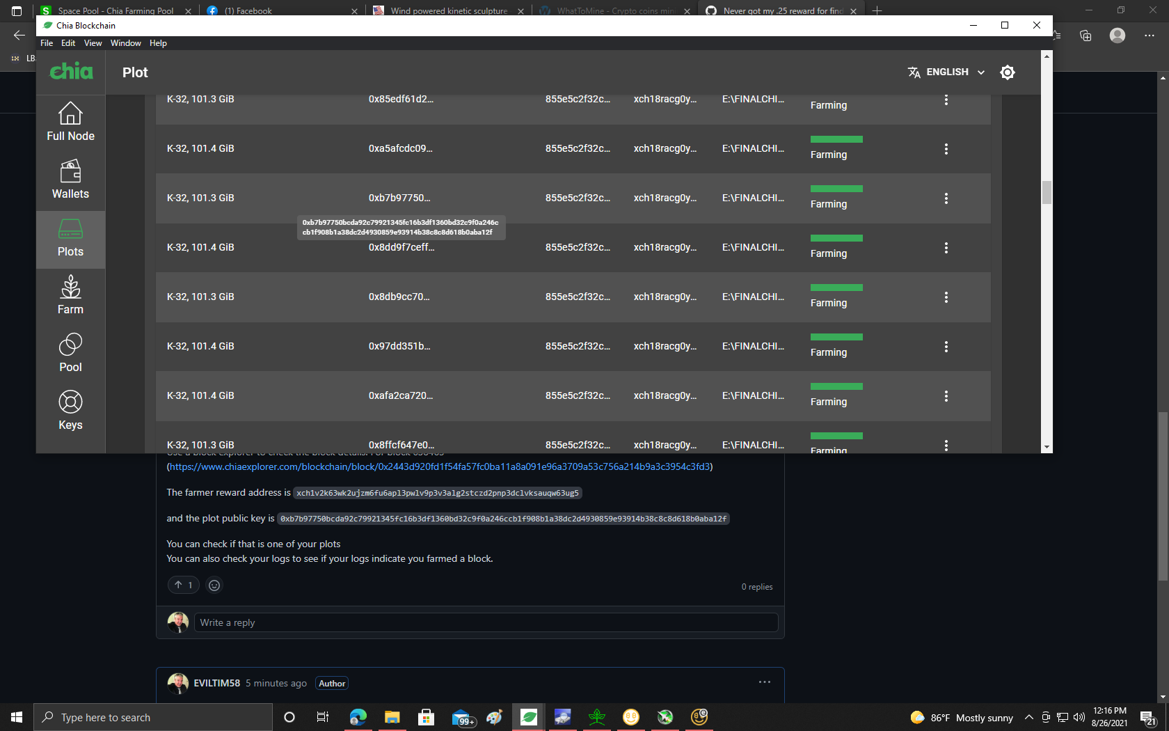Click plot ID 0x97dd351b cell
This screenshot has width=1169, height=731.
coord(399,347)
